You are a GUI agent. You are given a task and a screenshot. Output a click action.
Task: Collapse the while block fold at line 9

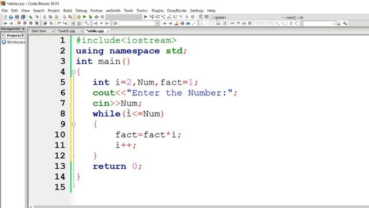pos(73,124)
